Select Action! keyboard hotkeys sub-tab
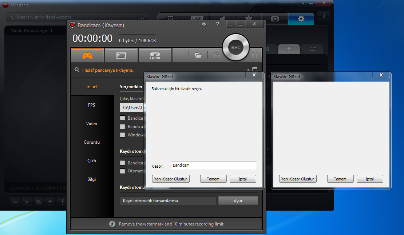The width and height of the screenshot is (404, 235). [x=312, y=49]
